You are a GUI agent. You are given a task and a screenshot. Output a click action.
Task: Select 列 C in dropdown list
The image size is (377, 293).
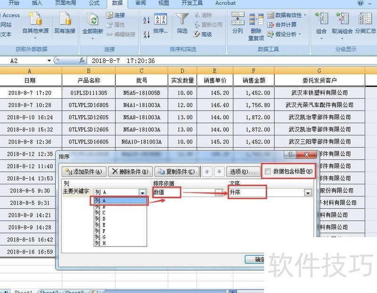coord(120,213)
